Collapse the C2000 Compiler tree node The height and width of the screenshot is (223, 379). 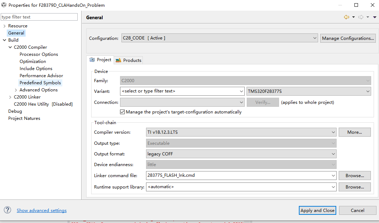10,47
